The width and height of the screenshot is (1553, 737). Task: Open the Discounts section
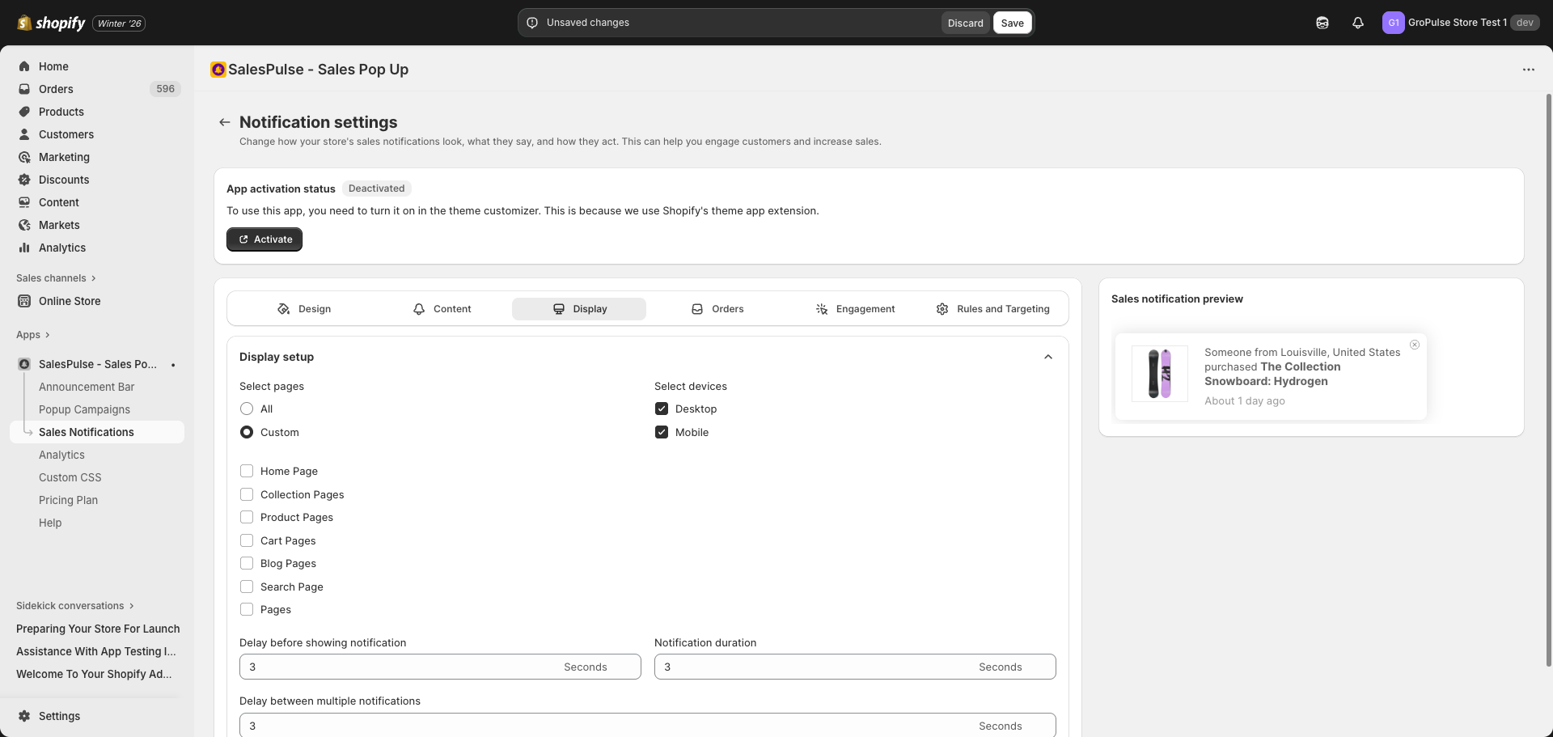click(65, 180)
